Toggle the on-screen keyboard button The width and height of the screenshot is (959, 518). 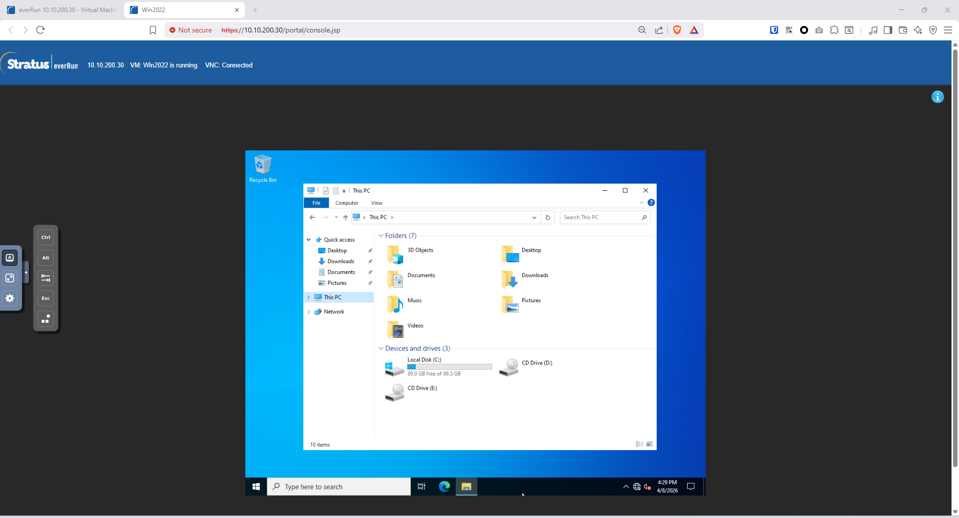click(10, 258)
